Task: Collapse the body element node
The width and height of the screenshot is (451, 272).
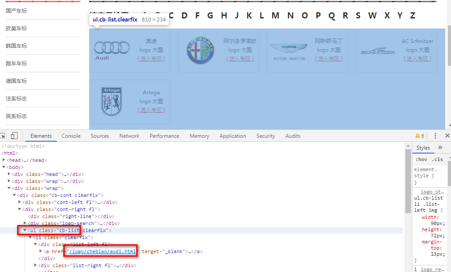Action: [4, 167]
